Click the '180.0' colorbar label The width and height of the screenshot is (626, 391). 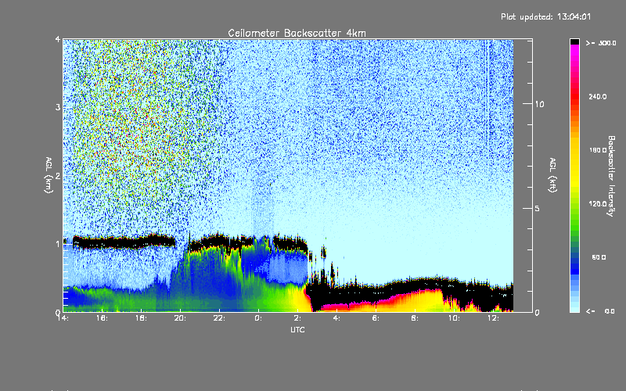[598, 150]
